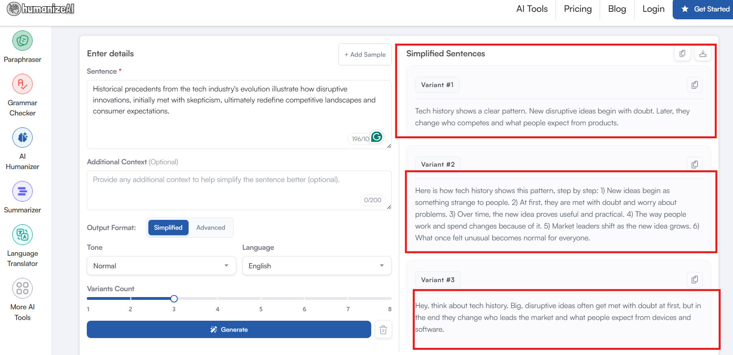Copy all simplified sentences
Image resolution: width=733 pixels, height=355 pixels.
pyautogui.click(x=682, y=54)
